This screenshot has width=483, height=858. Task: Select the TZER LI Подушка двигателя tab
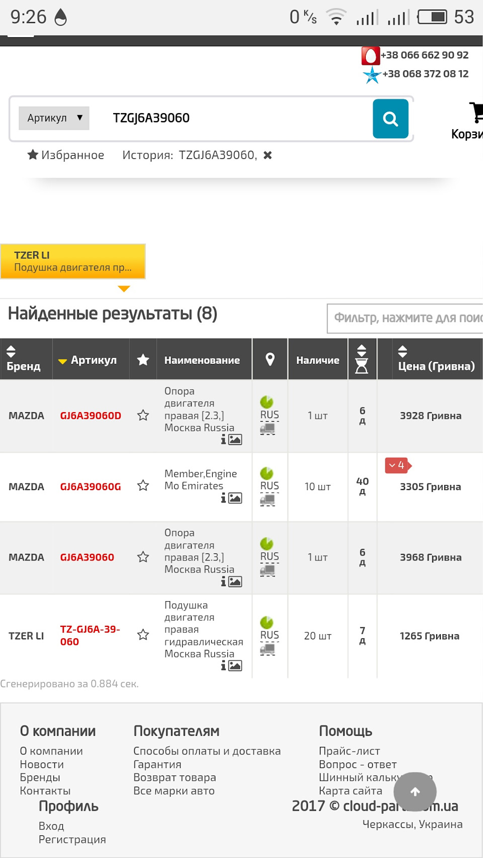pyautogui.click(x=73, y=261)
